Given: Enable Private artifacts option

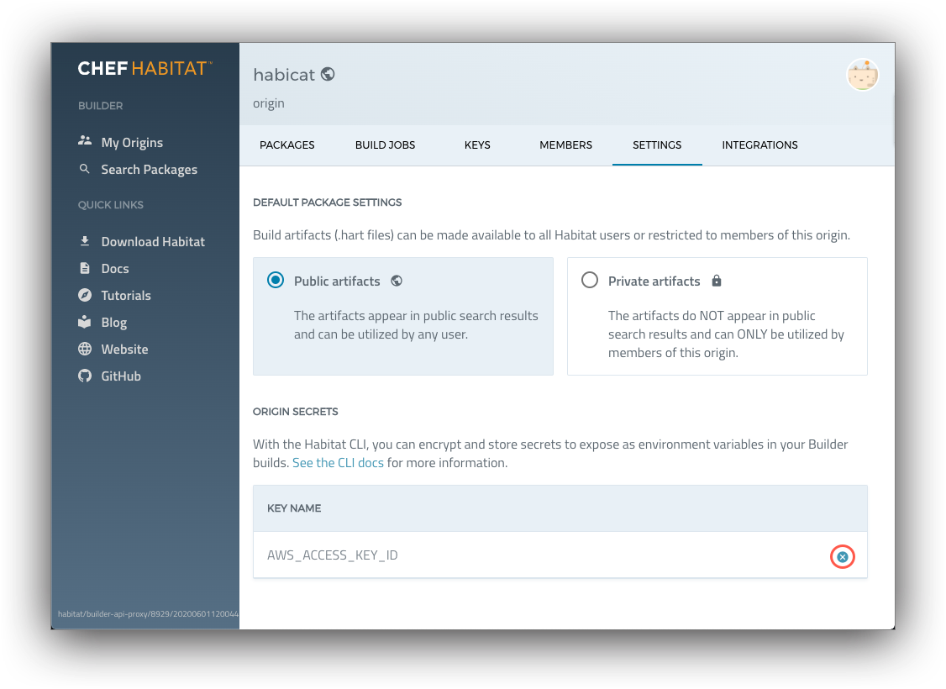Looking at the screenshot, I should (590, 280).
